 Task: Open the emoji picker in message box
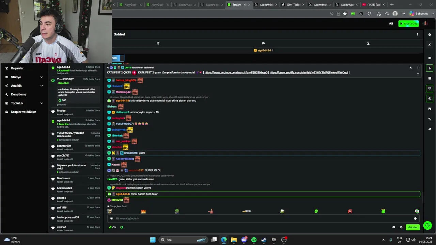(x=415, y=218)
